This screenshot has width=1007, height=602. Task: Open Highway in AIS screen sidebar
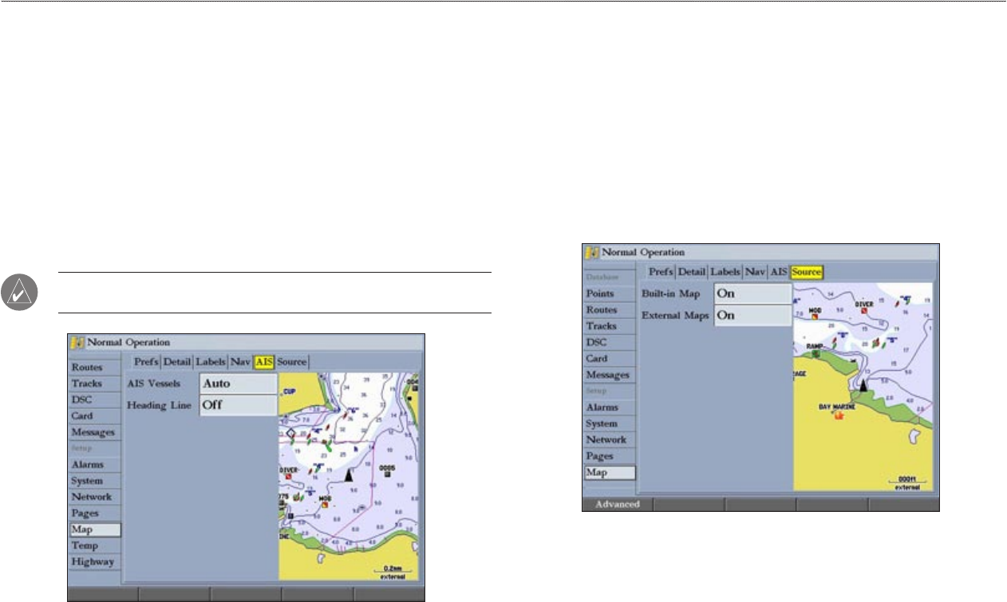pos(95,561)
